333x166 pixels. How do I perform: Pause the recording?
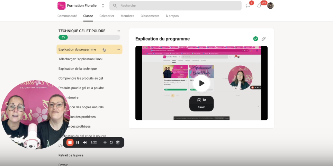[x=78, y=142]
